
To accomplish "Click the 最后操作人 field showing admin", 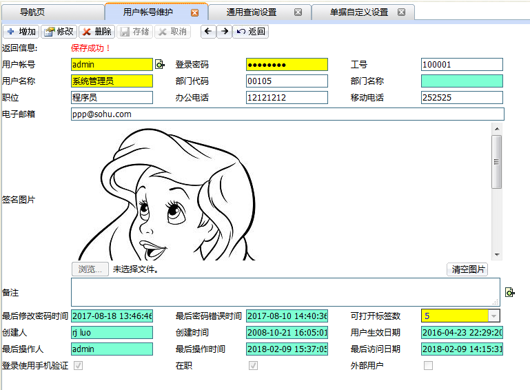I will (112, 349).
